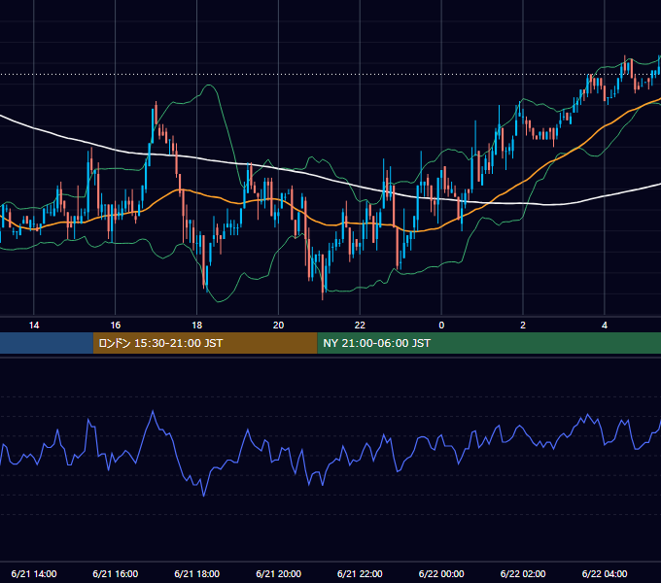This screenshot has height=583, width=661.
Task: Click the ロンドン 15:30-21:00 JST session bar
Action: click(205, 343)
